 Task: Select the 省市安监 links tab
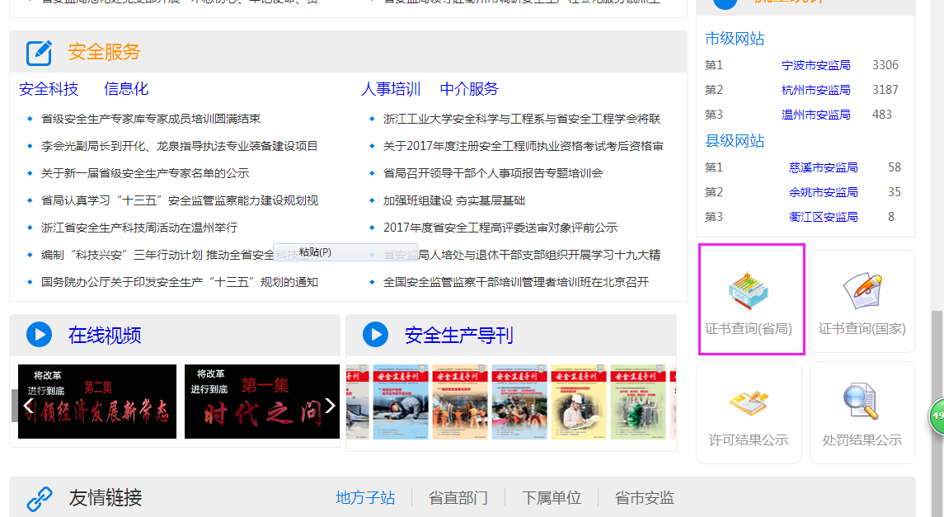click(x=644, y=498)
